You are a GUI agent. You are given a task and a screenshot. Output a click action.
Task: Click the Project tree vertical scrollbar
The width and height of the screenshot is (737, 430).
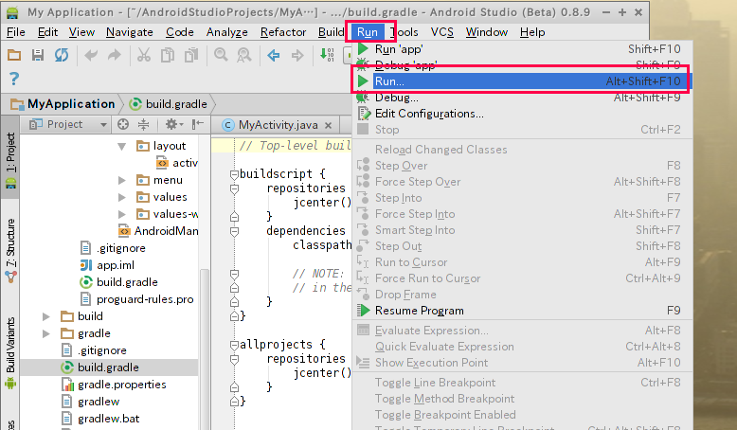tap(205, 348)
